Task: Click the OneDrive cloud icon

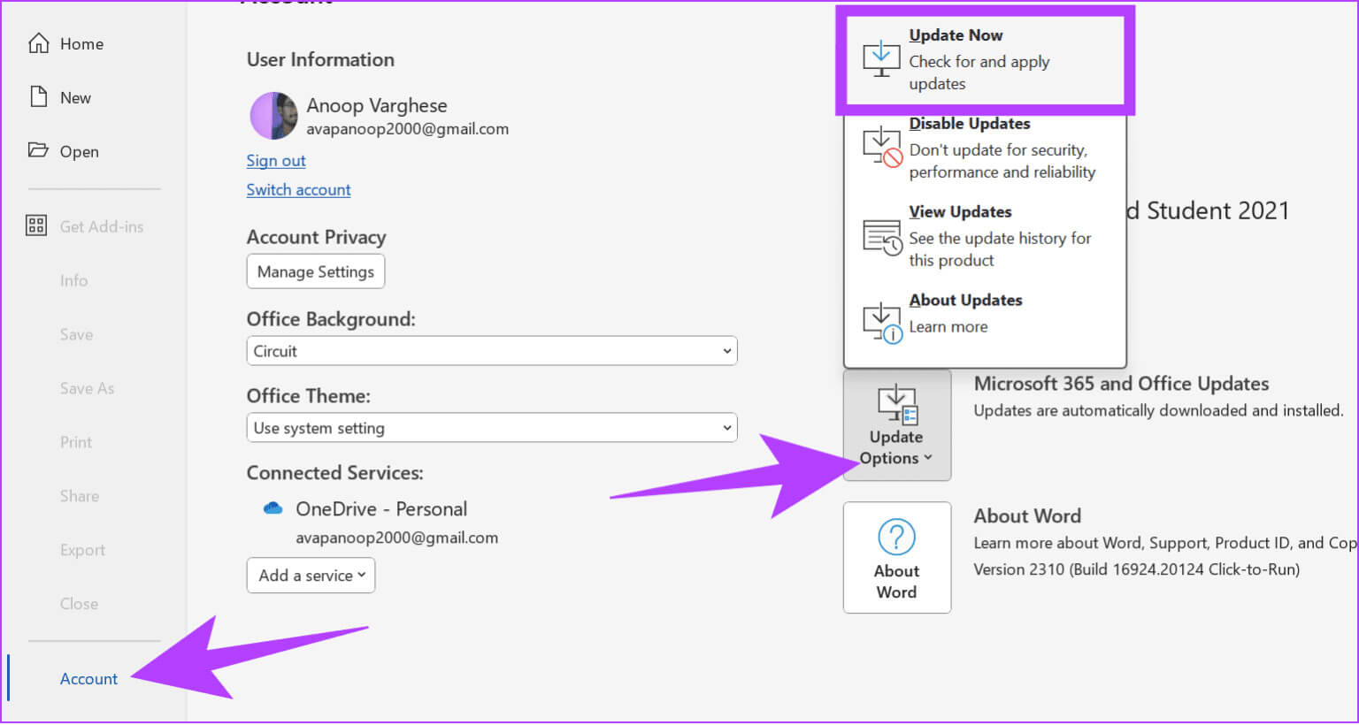Action: (273, 508)
